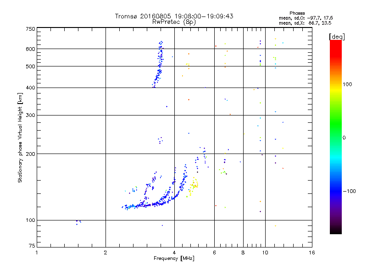Viewport: 367px width, 275px height.
Task: Click the '[deg]' colorbar unit label
Action: pyautogui.click(x=337, y=37)
